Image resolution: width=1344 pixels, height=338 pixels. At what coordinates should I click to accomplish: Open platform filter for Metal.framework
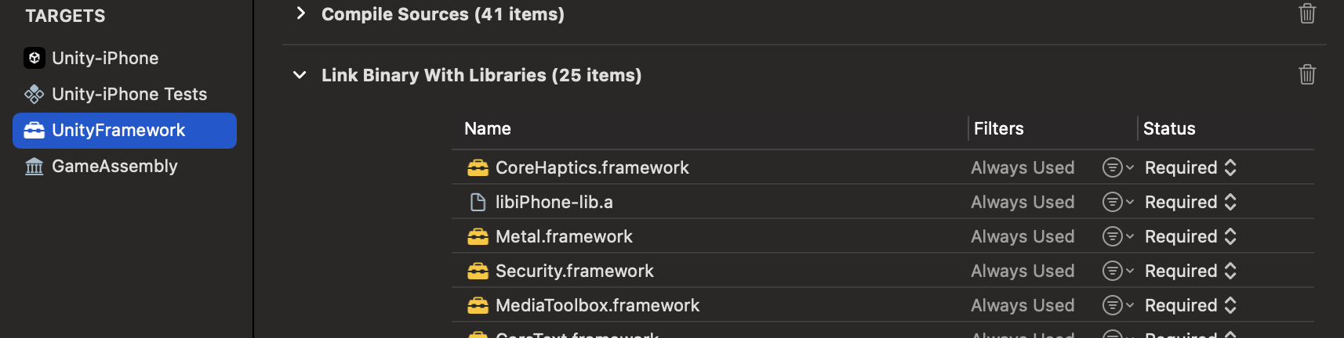click(1117, 236)
